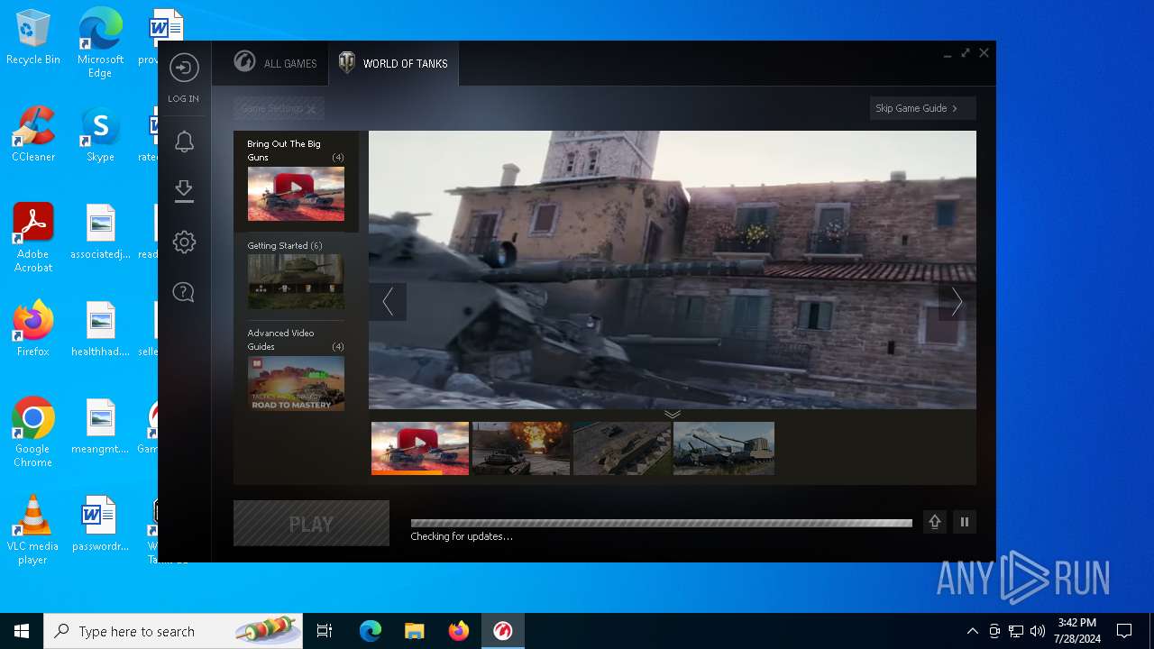This screenshot has height=649, width=1154.
Task: Open Skype desktop shortcut
Action: click(x=100, y=134)
